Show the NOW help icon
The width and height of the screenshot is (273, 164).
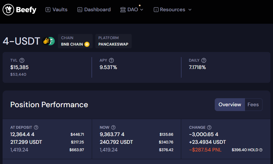tap(113, 127)
